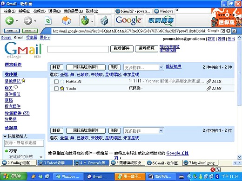
Task: Open the 檔案(F) menu
Action: pyautogui.click(x=10, y=11)
